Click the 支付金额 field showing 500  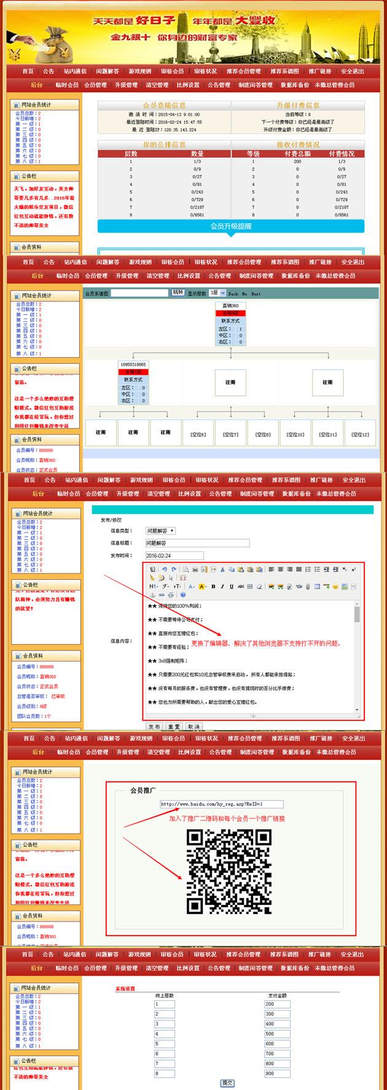[x=277, y=1034]
